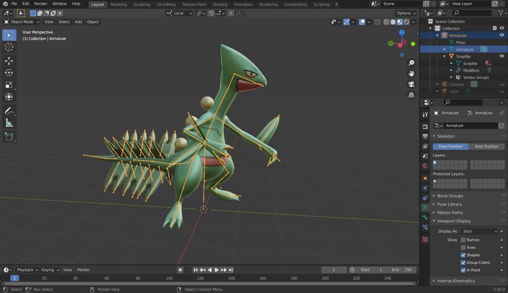Select the Move tool

tap(9, 61)
